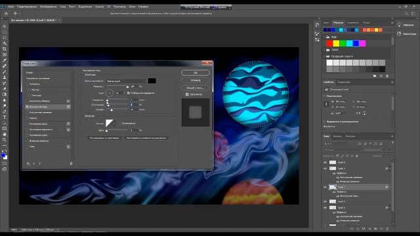
Task: Toggle the Глобальное освещение checkbox
Action: [129, 93]
